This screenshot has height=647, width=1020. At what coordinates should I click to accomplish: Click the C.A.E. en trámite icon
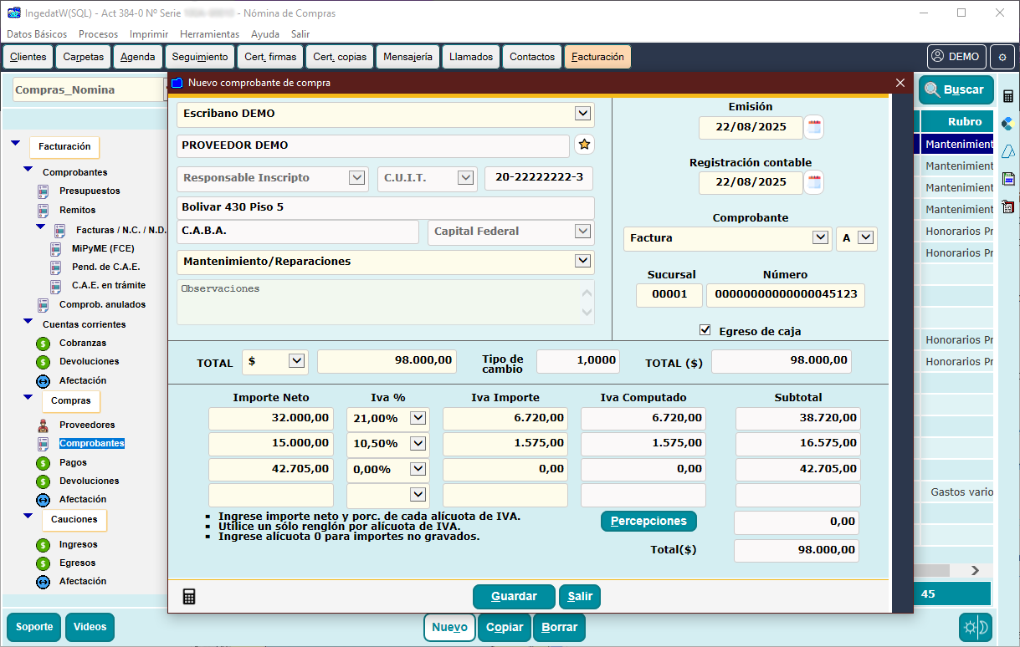point(55,286)
